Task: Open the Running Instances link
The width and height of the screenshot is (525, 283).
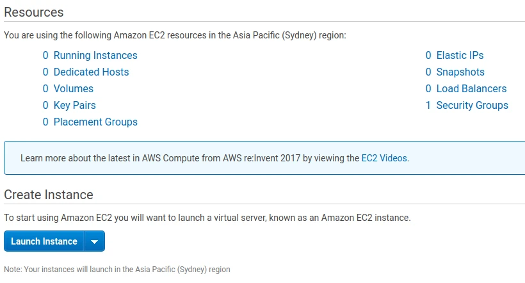Action: click(x=95, y=55)
